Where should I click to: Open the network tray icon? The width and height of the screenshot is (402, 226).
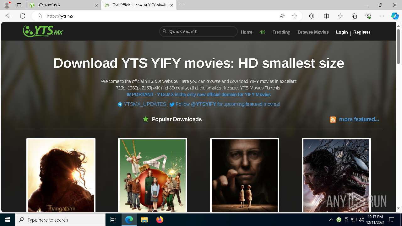(354, 220)
